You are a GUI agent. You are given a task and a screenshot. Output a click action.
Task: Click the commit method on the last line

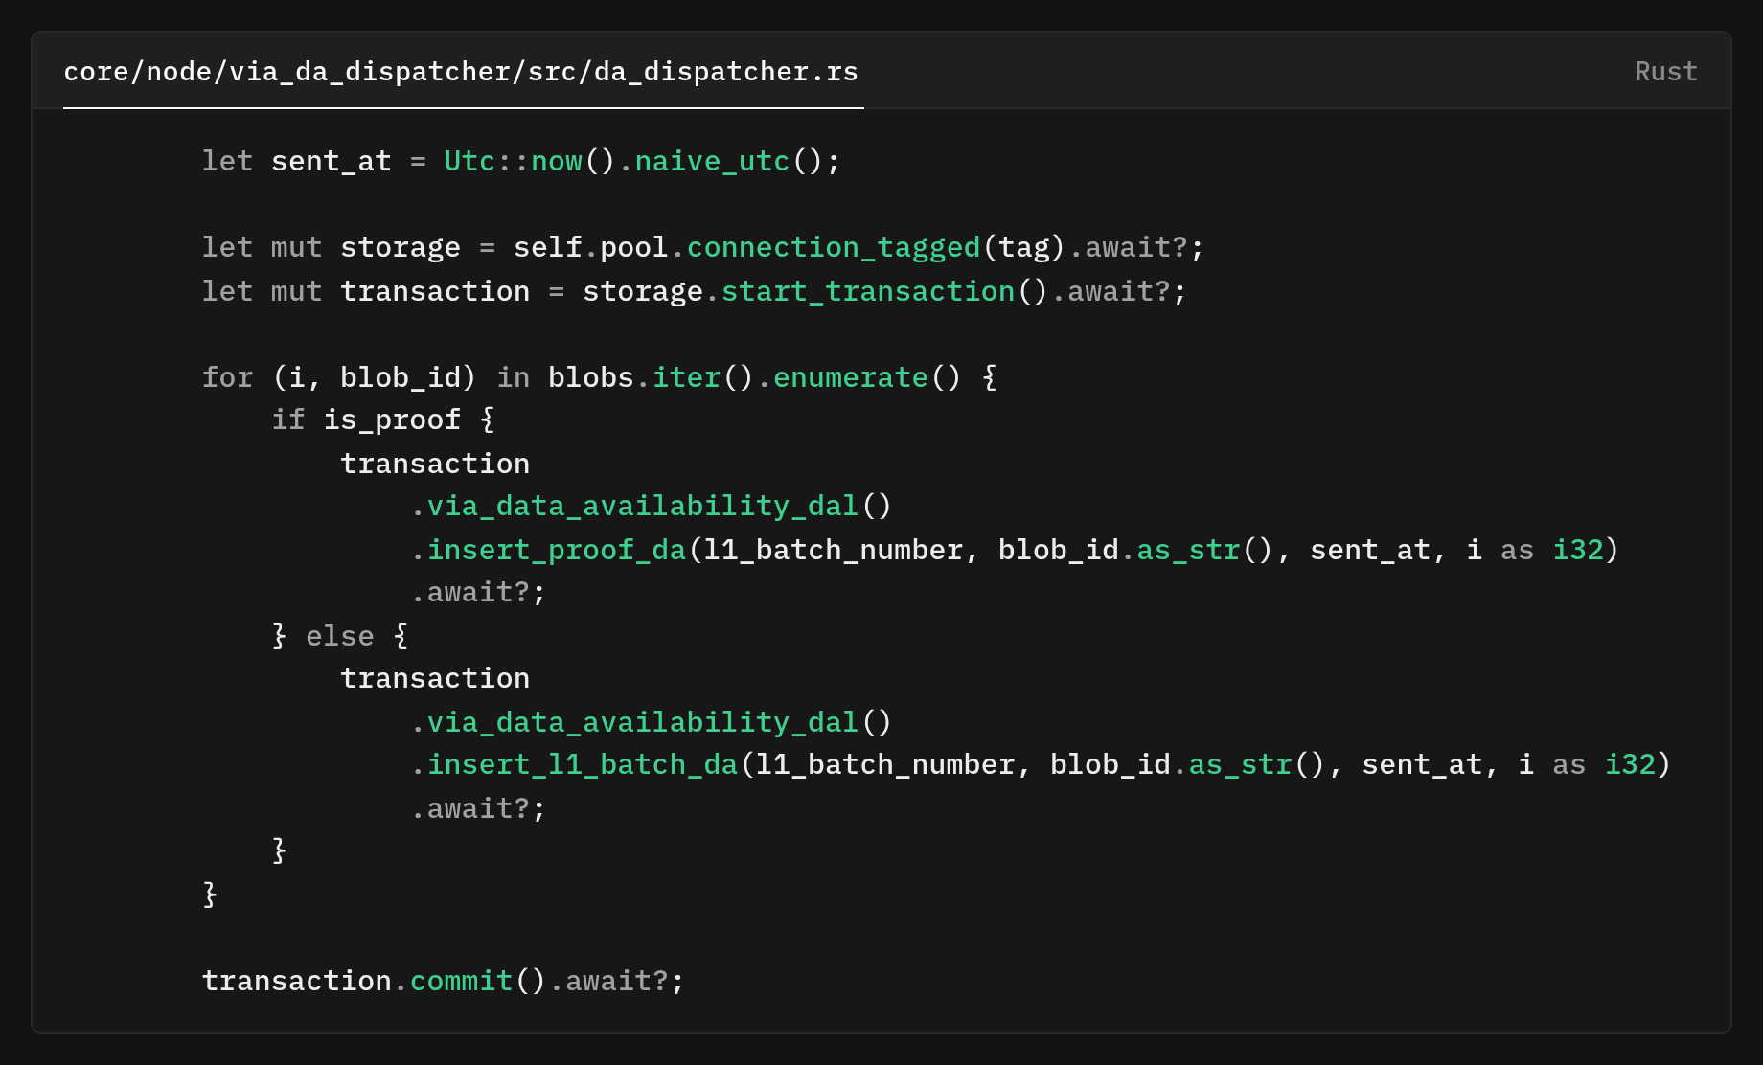coord(461,981)
